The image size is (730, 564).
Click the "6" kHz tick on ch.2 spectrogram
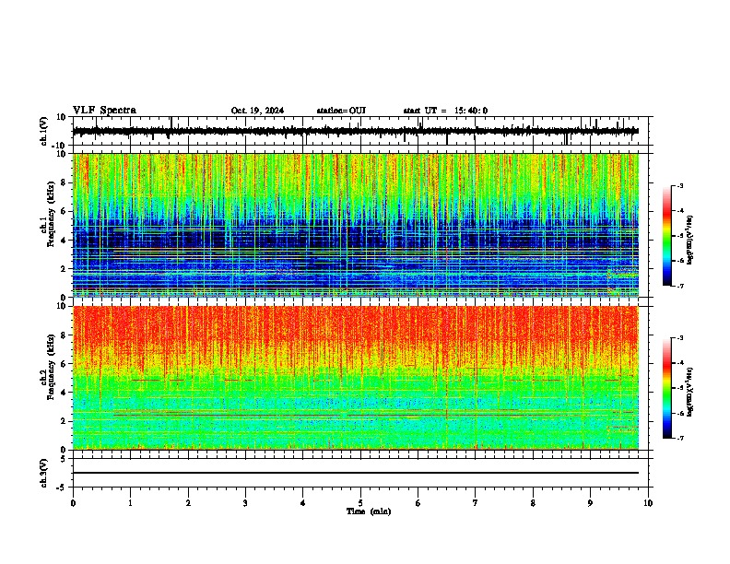[65, 363]
